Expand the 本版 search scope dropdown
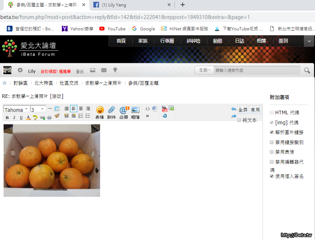Image resolution: width=315 pixels, height=240 pixels. [x=205, y=70]
